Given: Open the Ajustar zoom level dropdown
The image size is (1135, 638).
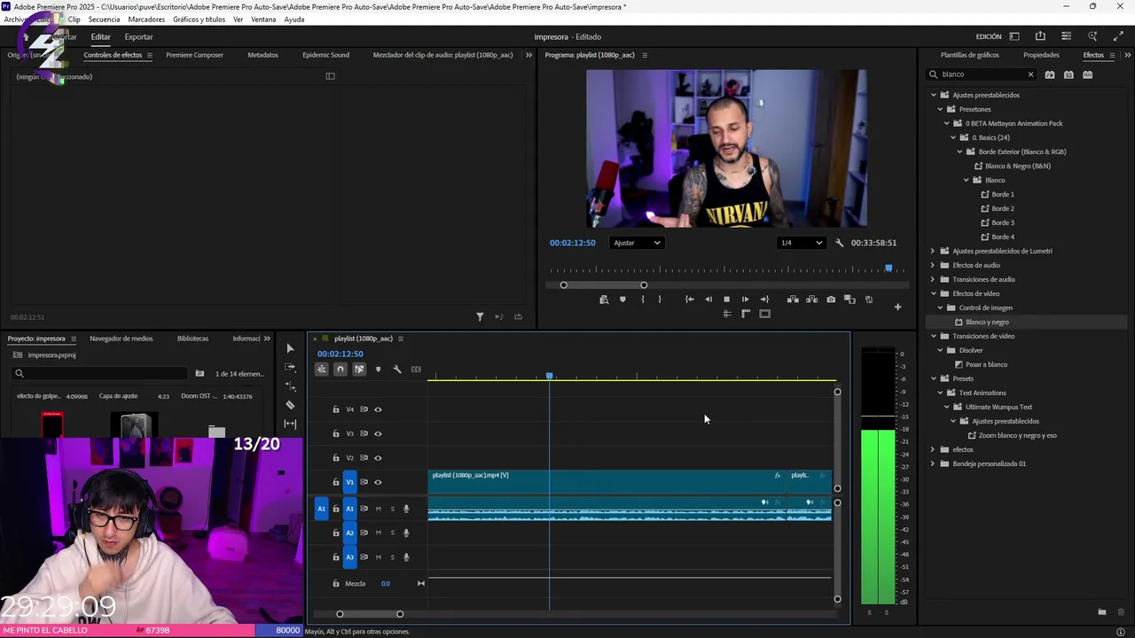Looking at the screenshot, I should (x=636, y=243).
